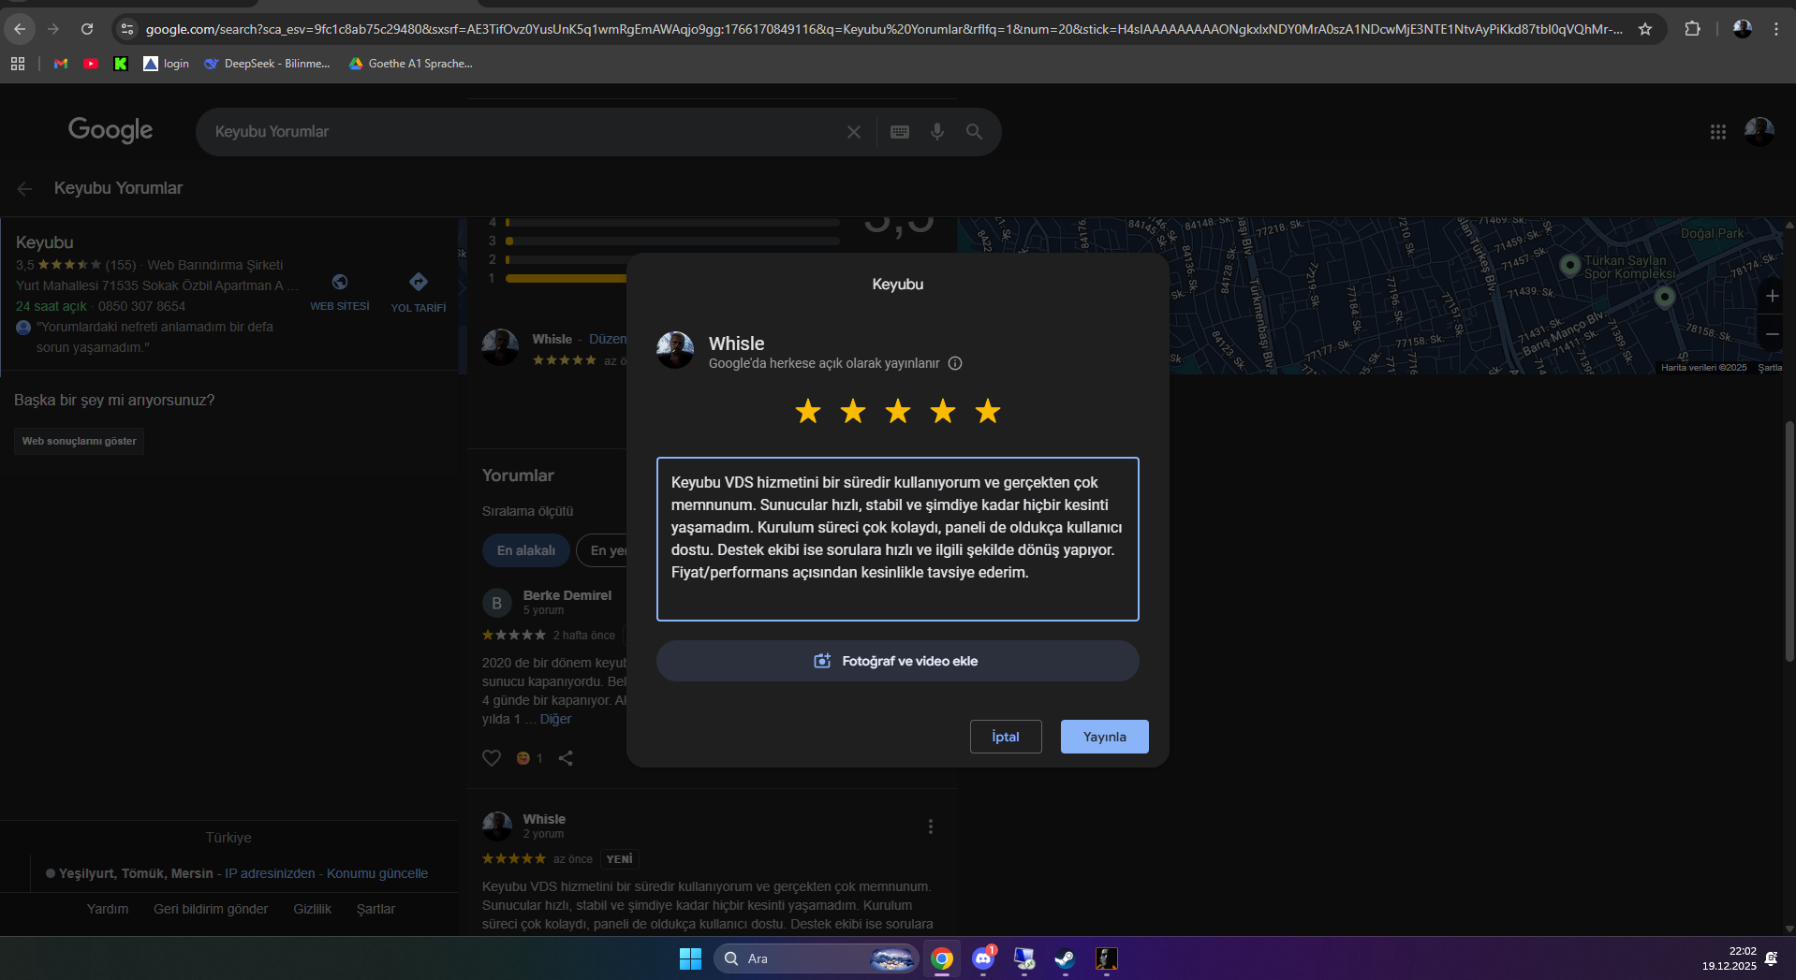
Task: Open the Keyubu WEB SİTESİ link
Action: (x=340, y=292)
